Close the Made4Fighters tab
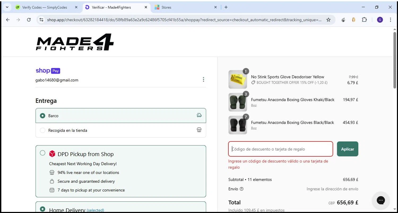The height and width of the screenshot is (213, 398). tap(146, 7)
